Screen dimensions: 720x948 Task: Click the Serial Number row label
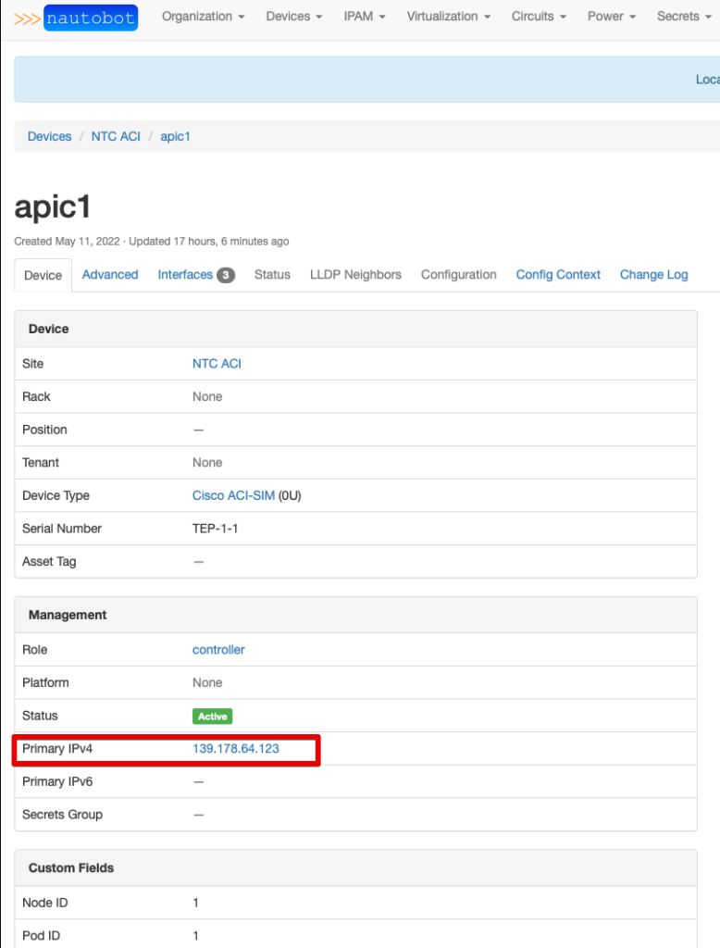pos(62,529)
